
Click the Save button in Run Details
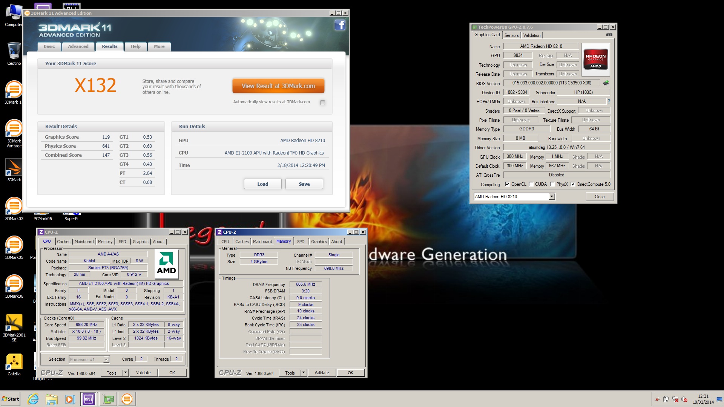click(304, 184)
